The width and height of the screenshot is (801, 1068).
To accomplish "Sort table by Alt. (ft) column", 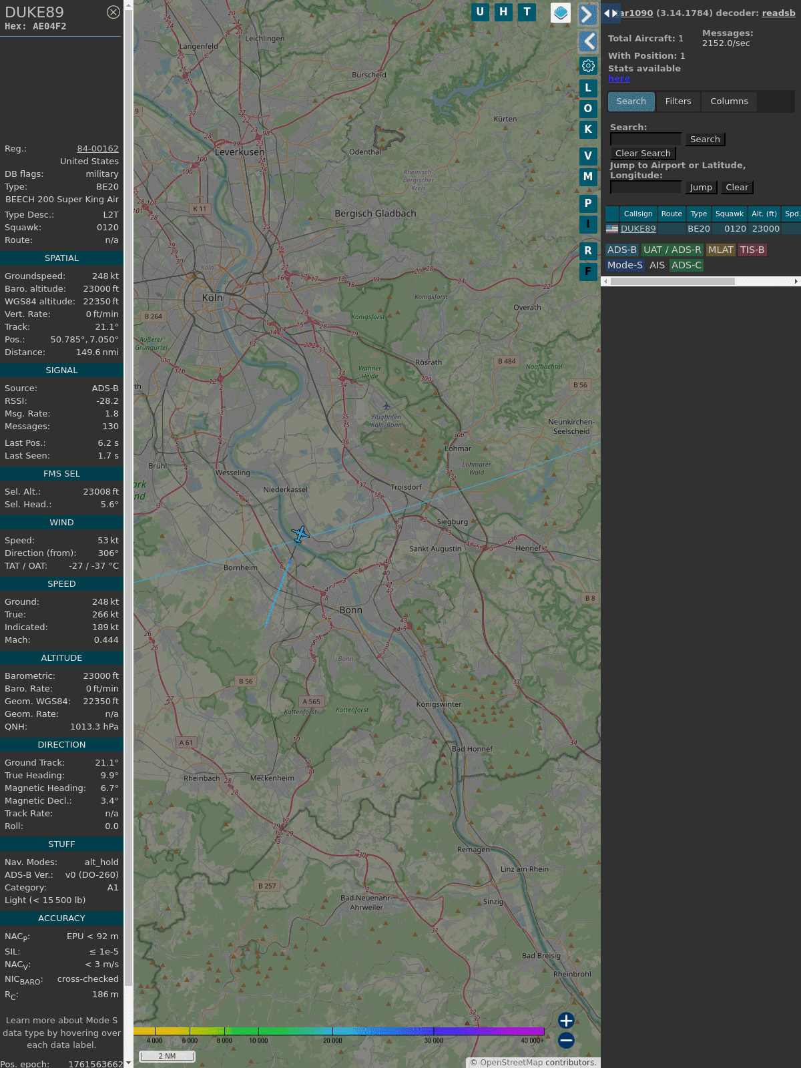I will [764, 214].
